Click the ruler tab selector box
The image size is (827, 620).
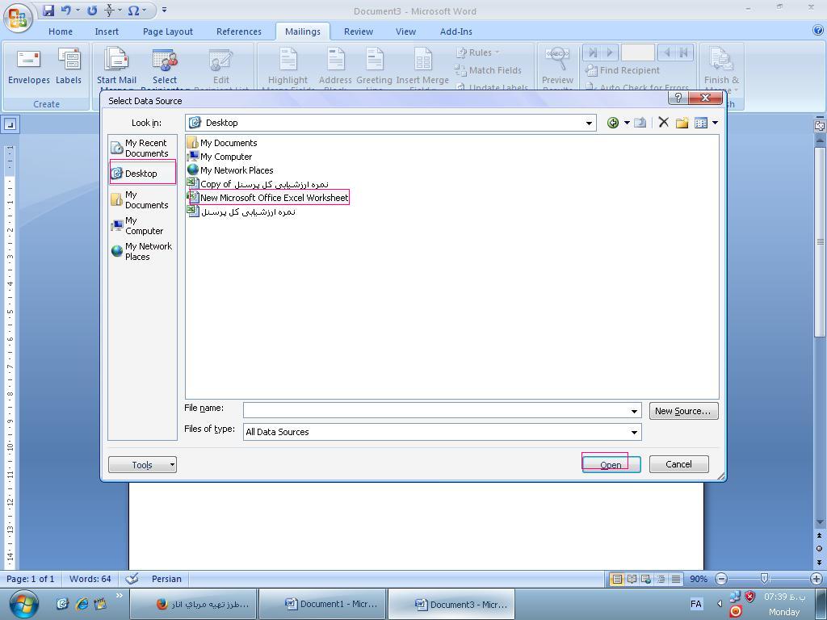pos(10,124)
